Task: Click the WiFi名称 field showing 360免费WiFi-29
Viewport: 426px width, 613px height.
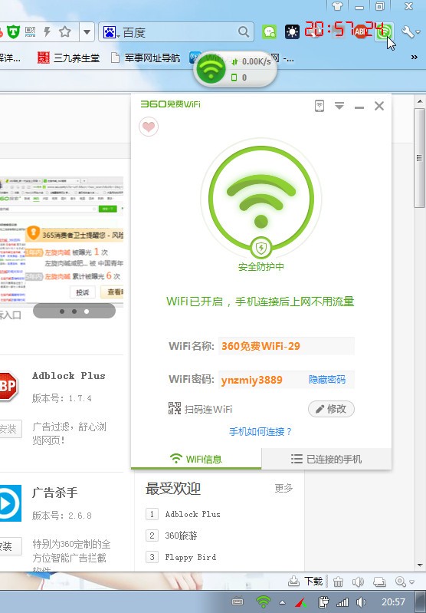Action: [287, 346]
